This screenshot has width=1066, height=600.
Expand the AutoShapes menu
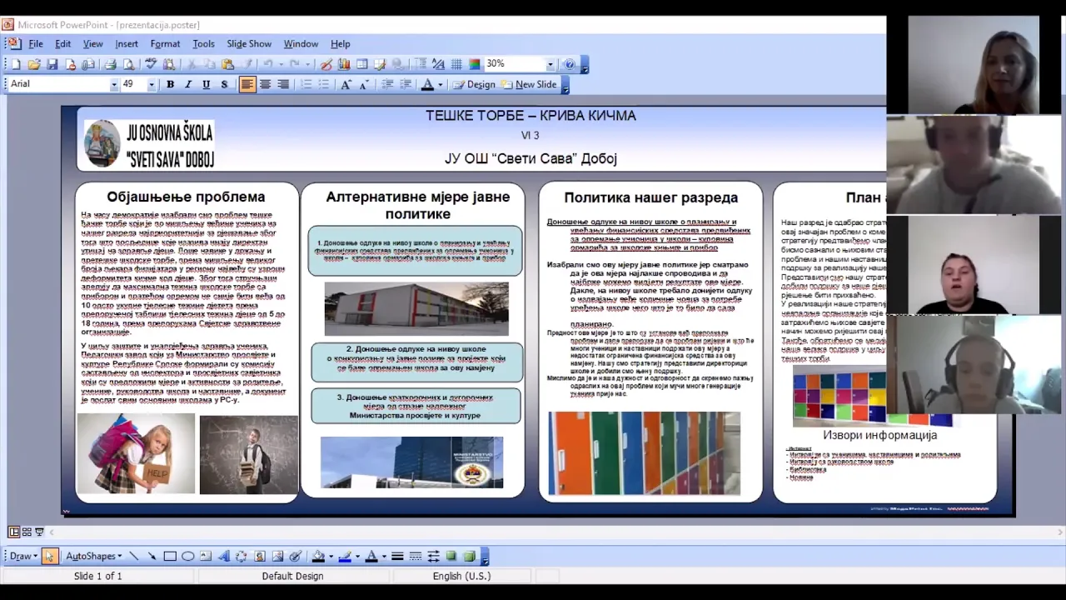(x=93, y=556)
